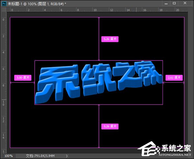Maximize the 未标题-1 document window
194x159 pixels.
coord(174,3)
